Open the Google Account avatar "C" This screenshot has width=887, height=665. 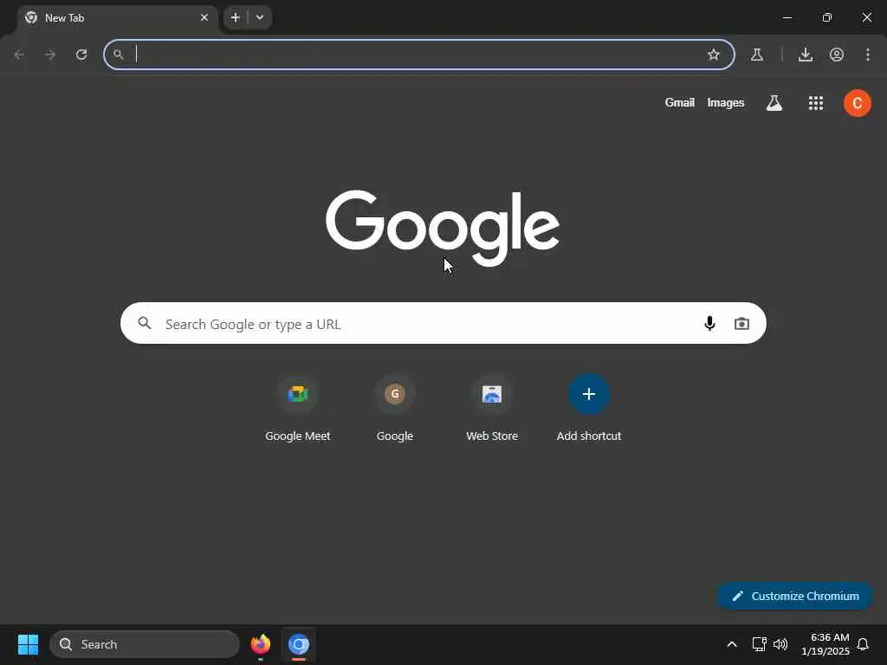click(857, 103)
